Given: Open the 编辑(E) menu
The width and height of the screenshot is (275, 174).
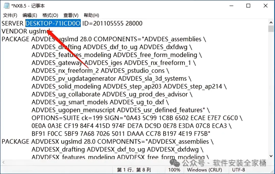Looking at the screenshot, I should (30, 15).
